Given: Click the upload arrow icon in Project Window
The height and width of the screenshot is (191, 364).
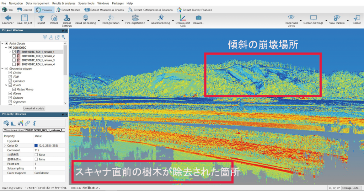Looking at the screenshot, I should tap(45, 37).
